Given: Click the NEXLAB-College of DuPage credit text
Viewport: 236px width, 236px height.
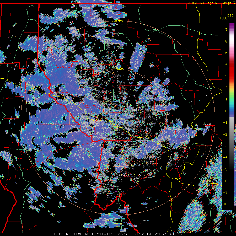Looking at the screenshot, I should tap(210, 3).
